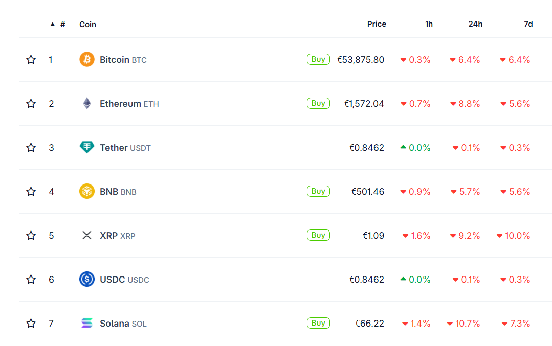Toggle the star next to Ethereum
The width and height of the screenshot is (552, 346).
[x=31, y=104]
